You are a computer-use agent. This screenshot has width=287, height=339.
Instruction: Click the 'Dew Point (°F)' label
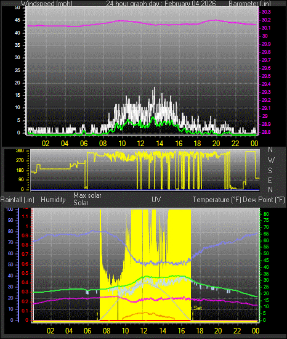pos(264,200)
